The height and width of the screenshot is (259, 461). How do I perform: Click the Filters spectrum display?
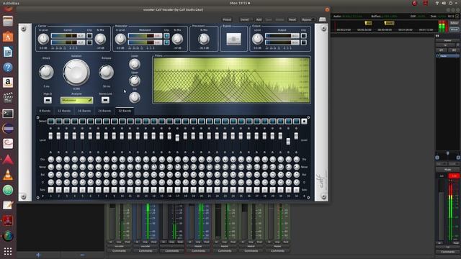[231, 80]
